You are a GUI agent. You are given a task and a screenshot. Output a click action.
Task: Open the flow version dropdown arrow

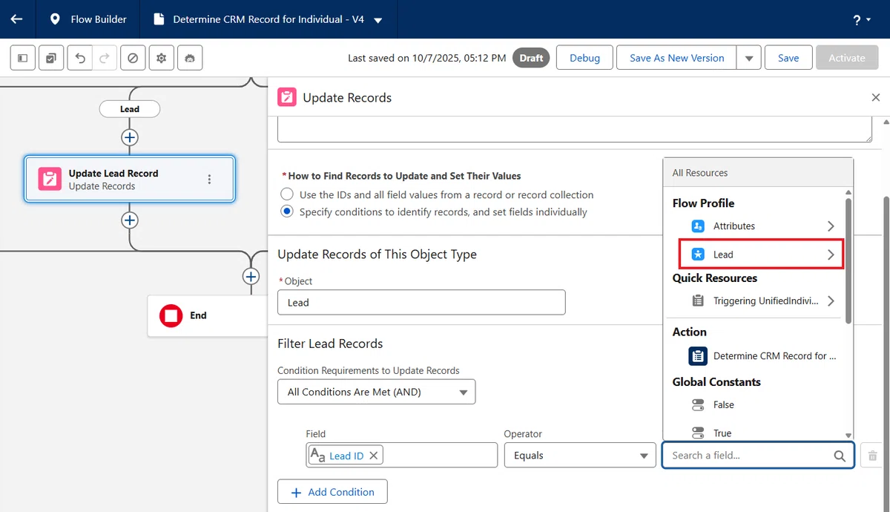tap(378, 20)
